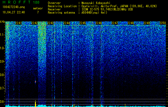This screenshot has height=107, width=168.
Task: Click the Receiver field label
Action: tap(54, 9)
